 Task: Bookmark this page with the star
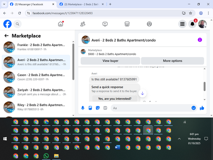pos(190,13)
